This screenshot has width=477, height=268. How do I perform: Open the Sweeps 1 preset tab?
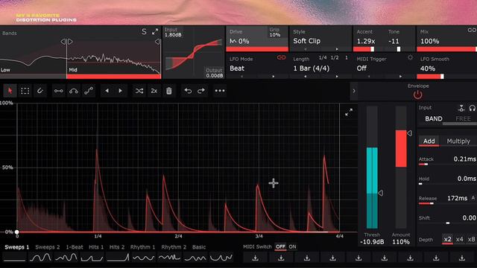point(16,247)
